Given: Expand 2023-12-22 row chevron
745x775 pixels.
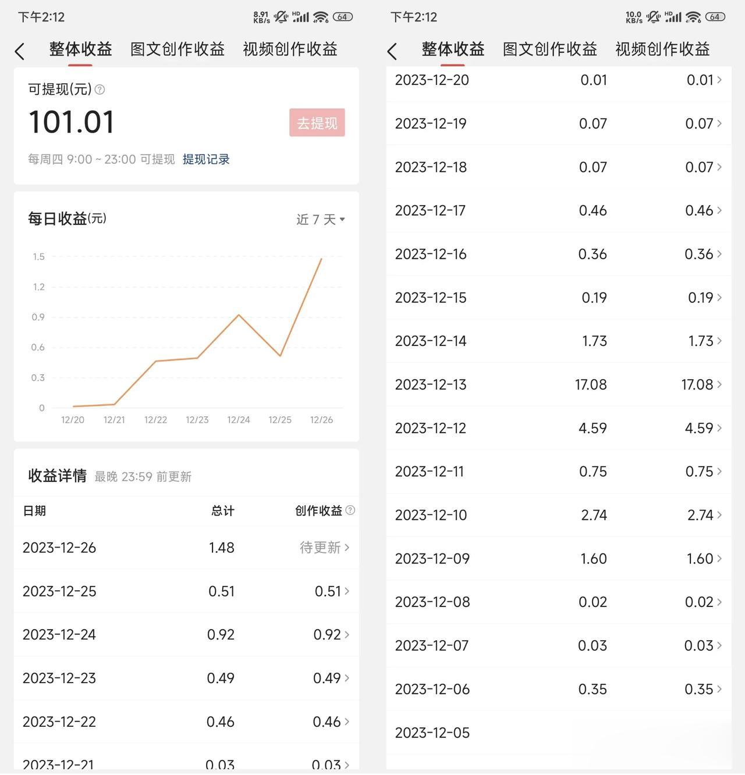Looking at the screenshot, I should (x=347, y=722).
